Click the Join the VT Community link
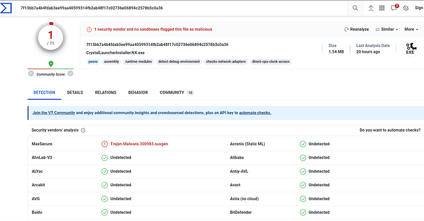This screenshot has height=221, width=424. 53,113
